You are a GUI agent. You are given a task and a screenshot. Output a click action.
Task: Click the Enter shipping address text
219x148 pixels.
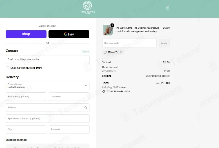point(158,76)
